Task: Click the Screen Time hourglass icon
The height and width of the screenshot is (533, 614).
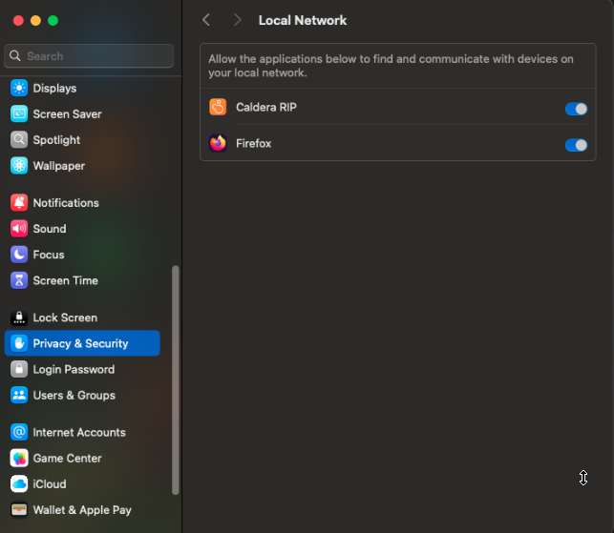Action: pyautogui.click(x=19, y=280)
